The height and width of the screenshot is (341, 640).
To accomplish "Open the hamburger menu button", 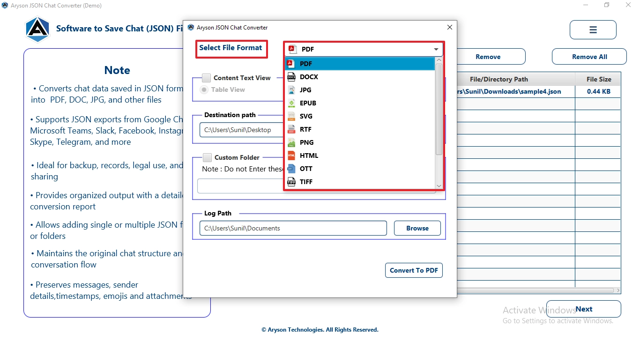I will 593,30.
